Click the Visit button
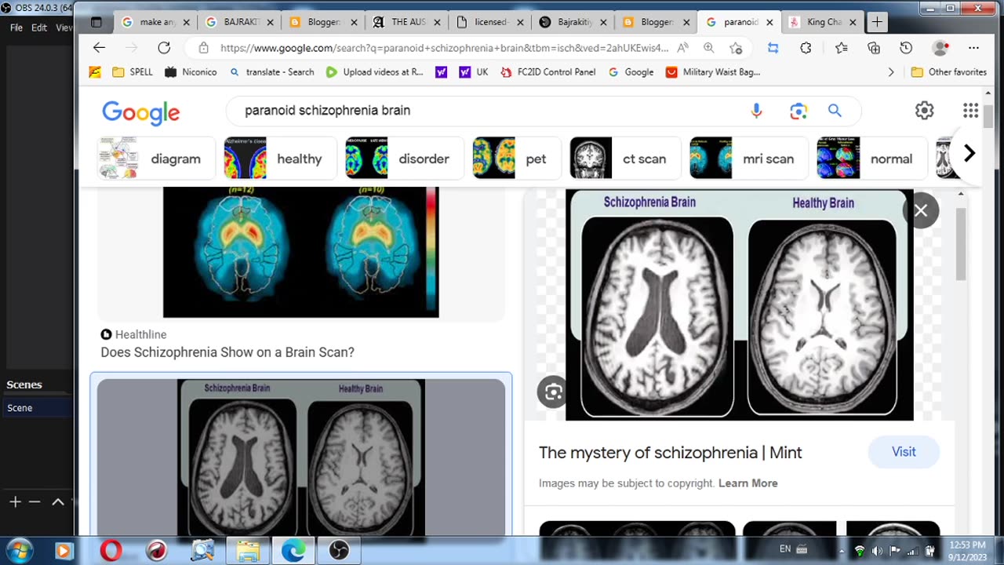The height and width of the screenshot is (565, 1004). 904,452
